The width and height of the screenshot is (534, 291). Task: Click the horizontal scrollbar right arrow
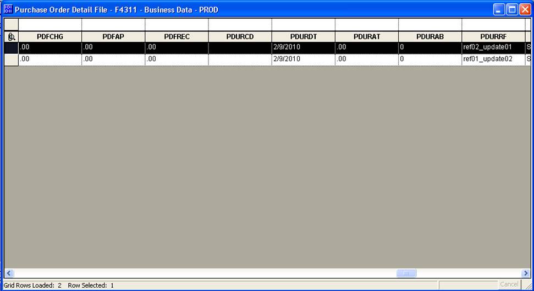526,273
